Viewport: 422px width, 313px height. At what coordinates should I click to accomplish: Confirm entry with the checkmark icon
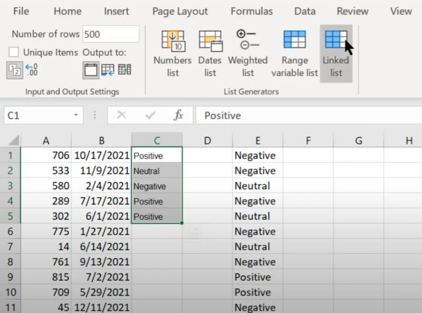150,115
